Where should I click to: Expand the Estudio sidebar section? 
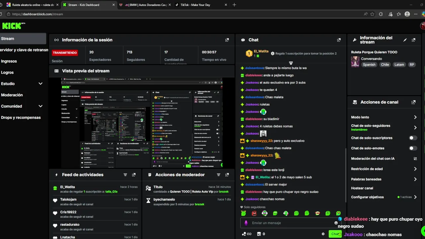(41, 84)
